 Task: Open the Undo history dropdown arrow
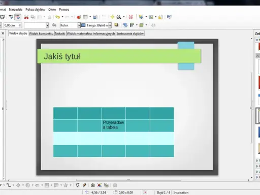[x=62, y=17]
